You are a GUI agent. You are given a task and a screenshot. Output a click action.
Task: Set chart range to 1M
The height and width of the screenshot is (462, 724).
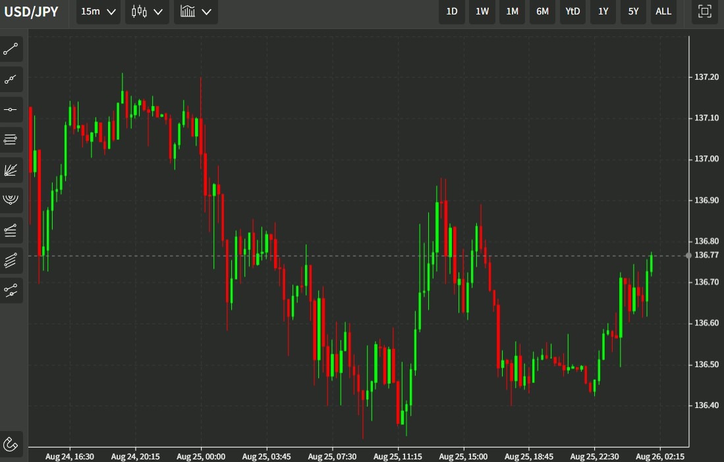[512, 12]
